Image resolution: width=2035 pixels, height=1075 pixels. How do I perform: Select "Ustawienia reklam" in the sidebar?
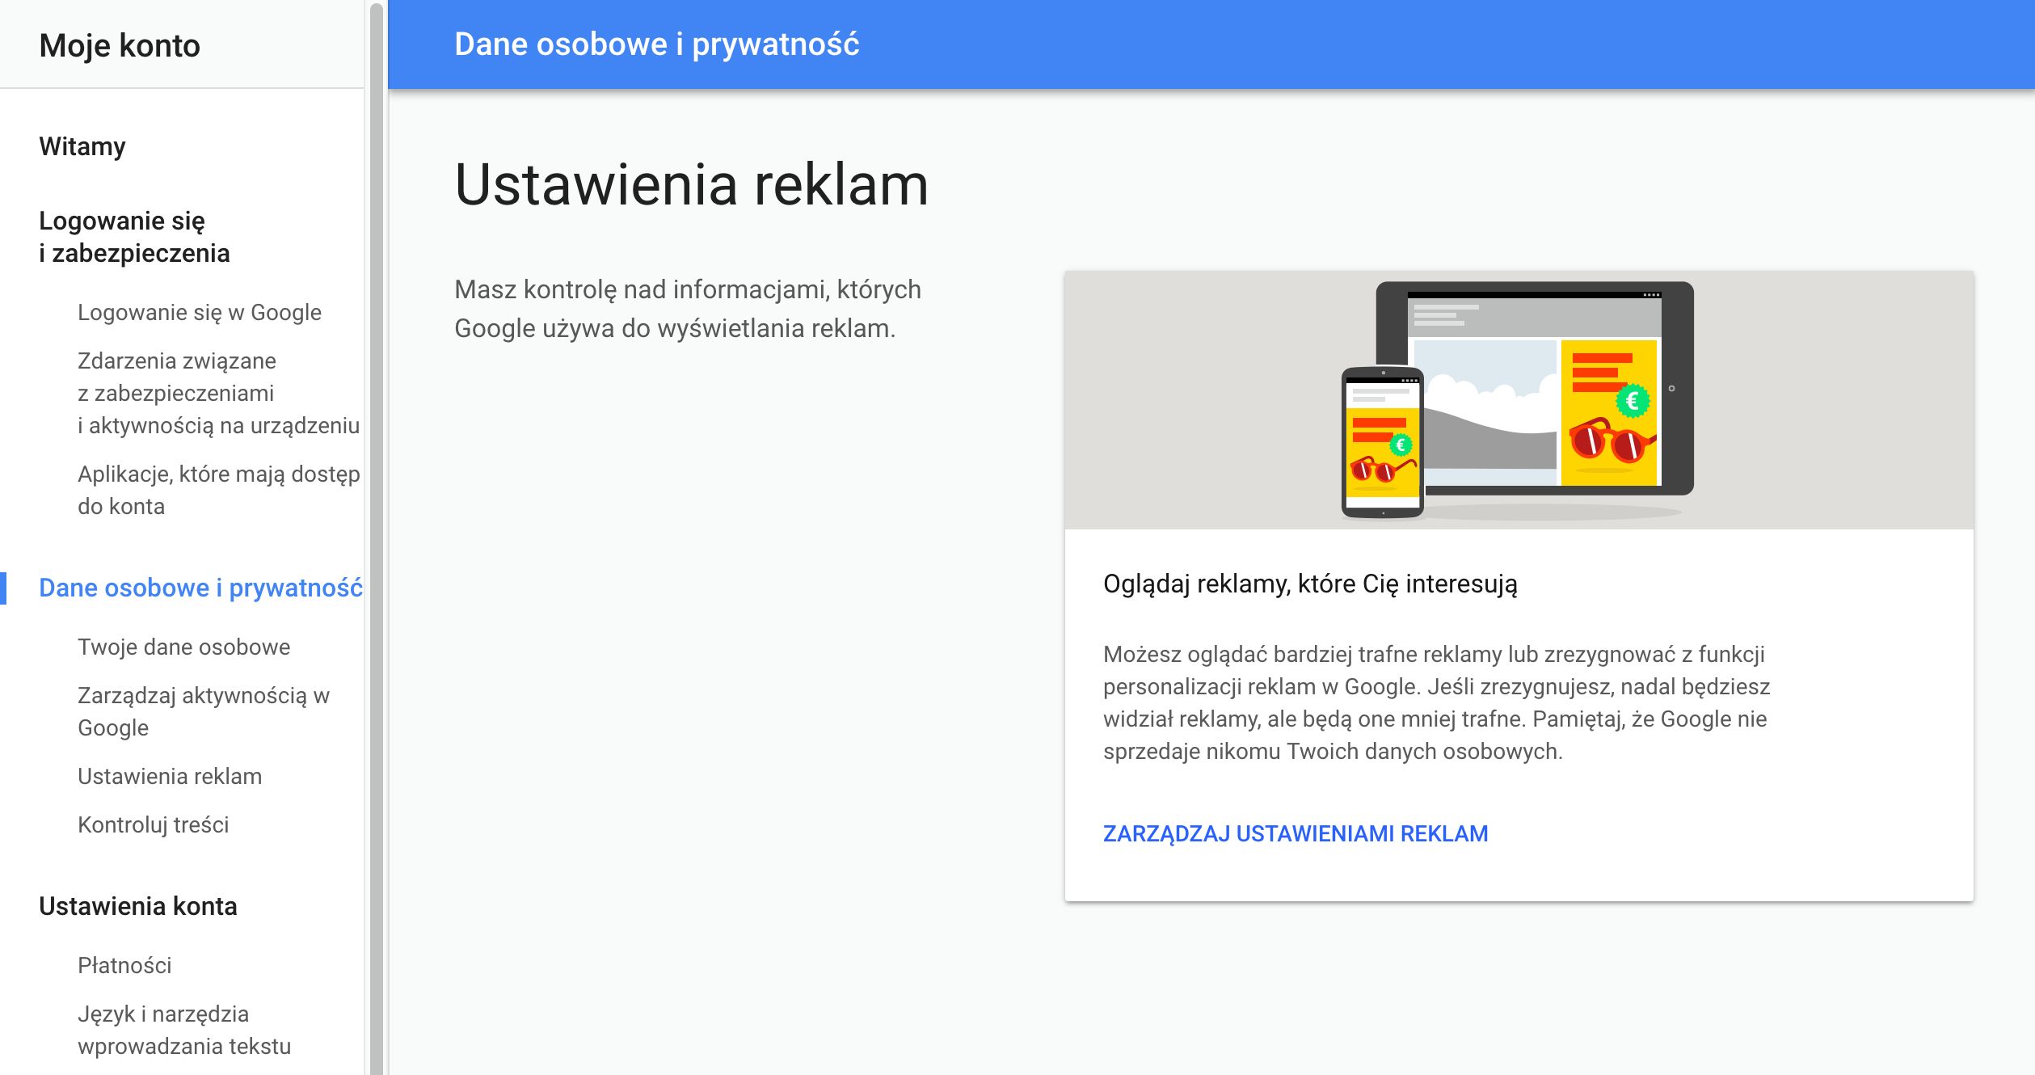click(x=169, y=776)
